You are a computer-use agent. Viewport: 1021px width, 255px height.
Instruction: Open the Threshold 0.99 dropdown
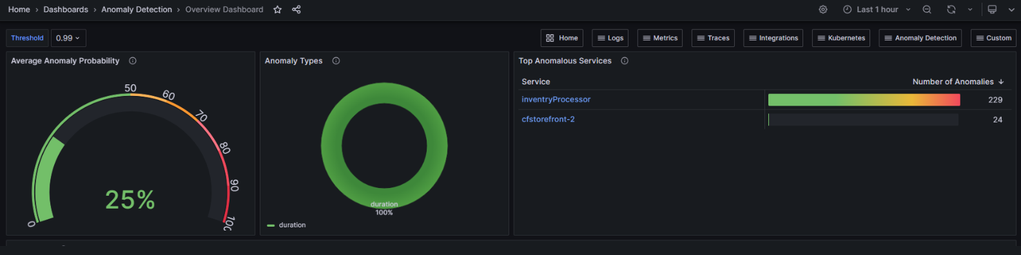click(68, 38)
